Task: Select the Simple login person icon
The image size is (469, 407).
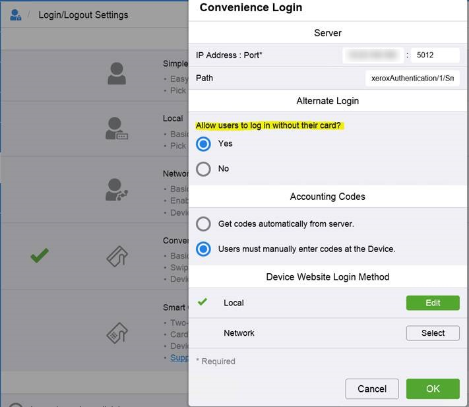Action: (116, 73)
